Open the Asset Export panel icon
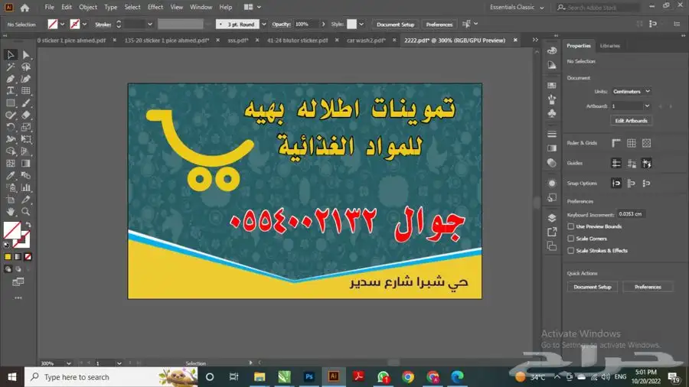Viewport: 689px width, 387px height. point(552,232)
